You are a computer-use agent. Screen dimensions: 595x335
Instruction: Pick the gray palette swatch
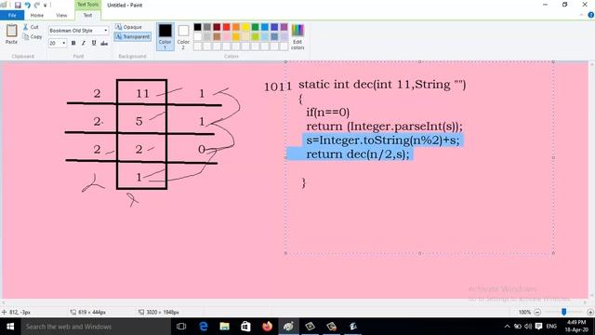tap(206, 27)
